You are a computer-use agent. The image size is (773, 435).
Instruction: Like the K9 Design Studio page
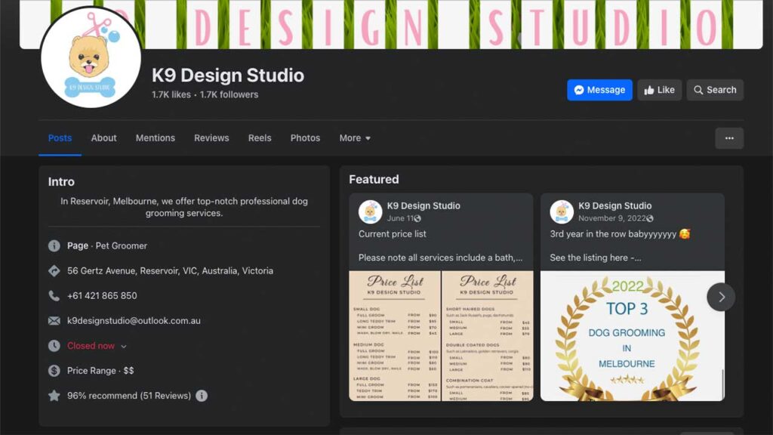(659, 90)
